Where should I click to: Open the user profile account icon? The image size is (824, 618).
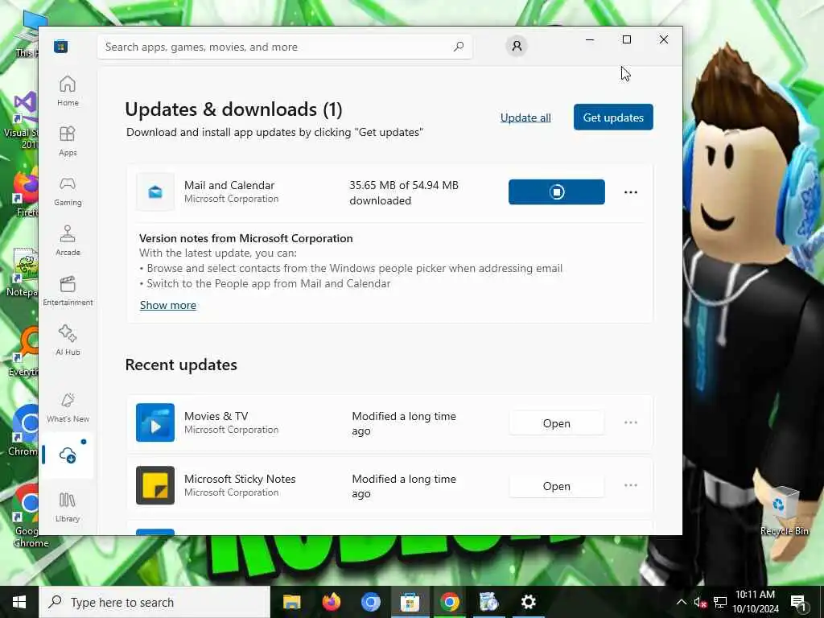[517, 46]
